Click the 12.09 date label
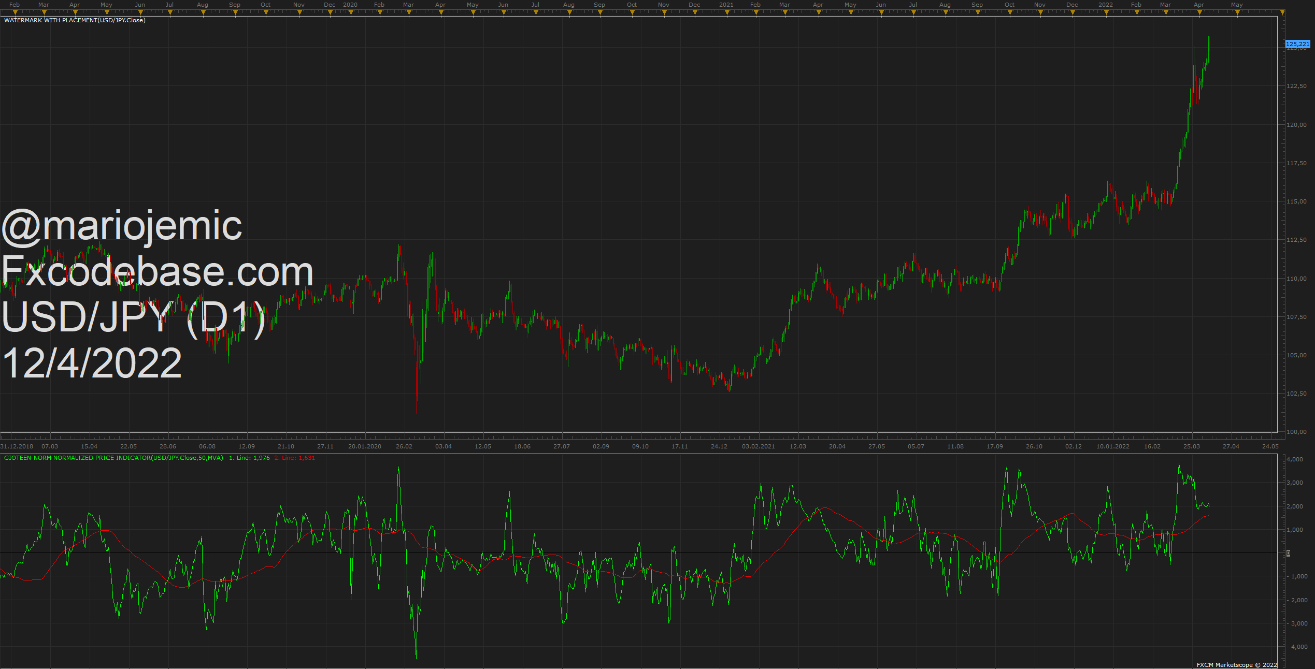Image resolution: width=1315 pixels, height=669 pixels. [247, 446]
